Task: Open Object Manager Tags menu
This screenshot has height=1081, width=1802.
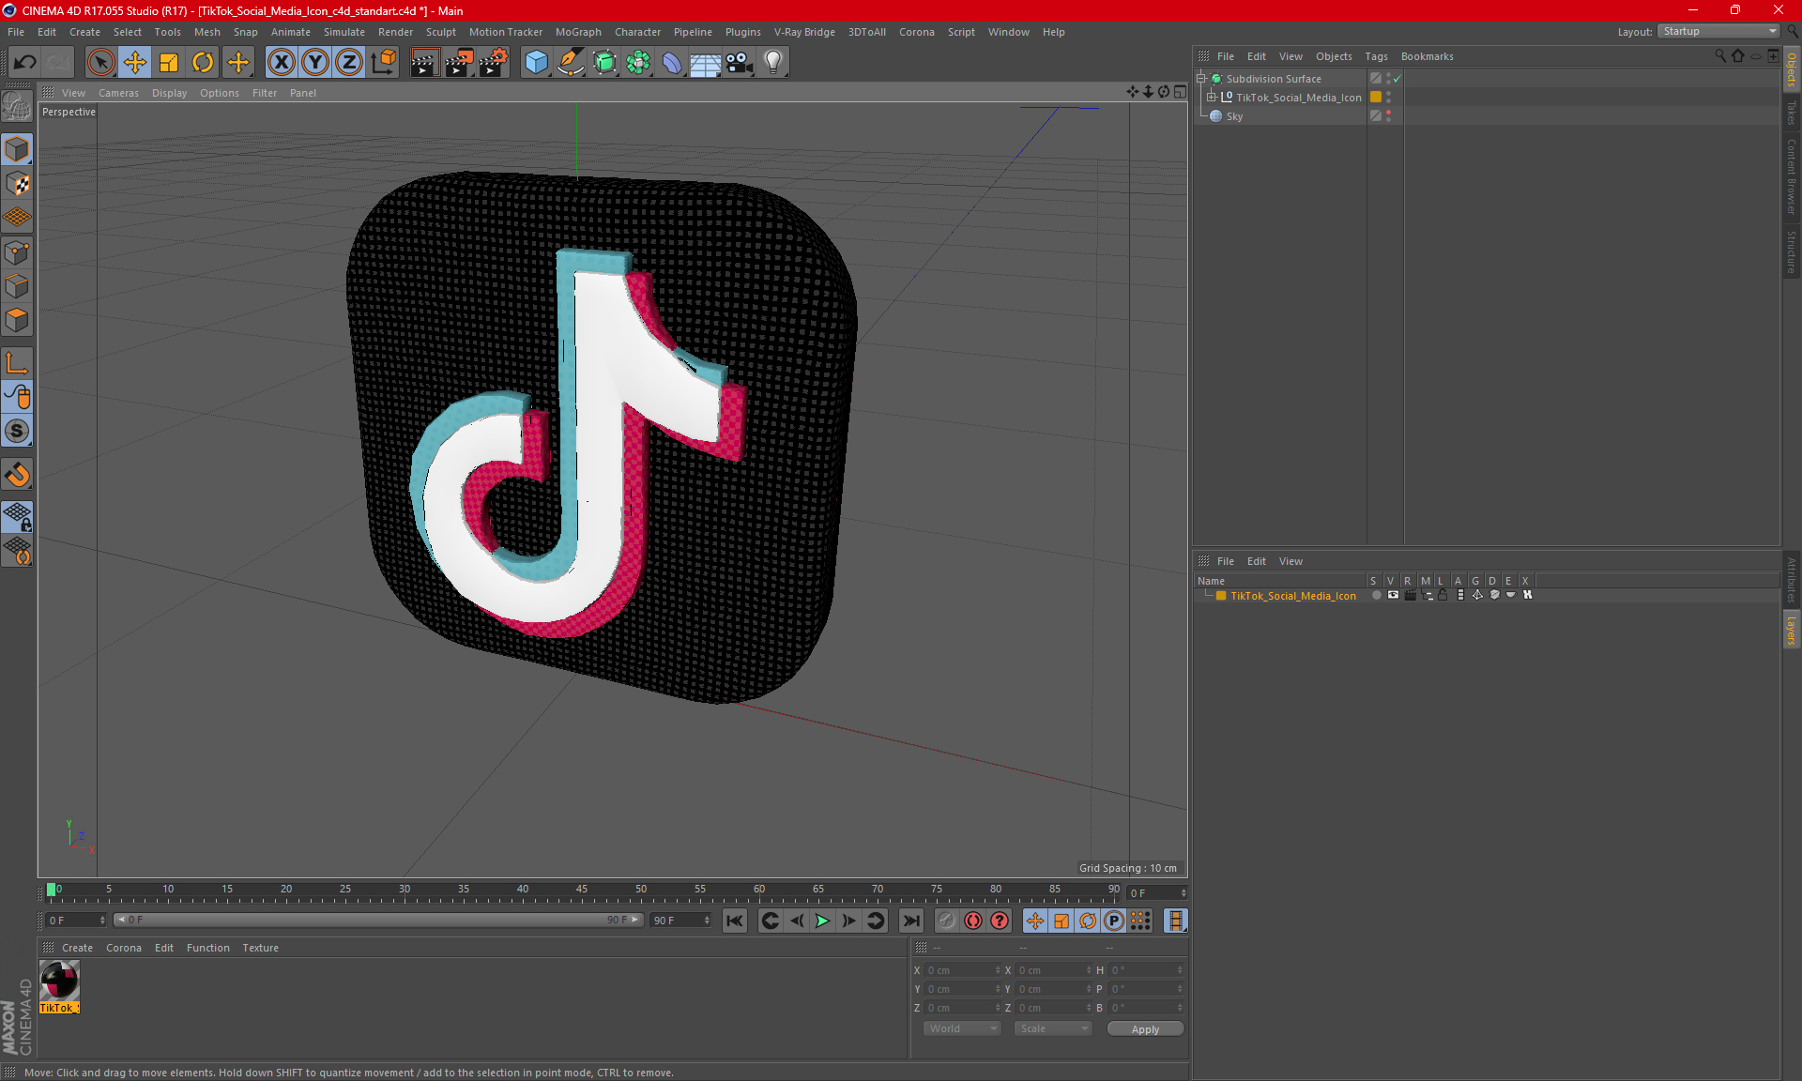Action: (x=1376, y=56)
